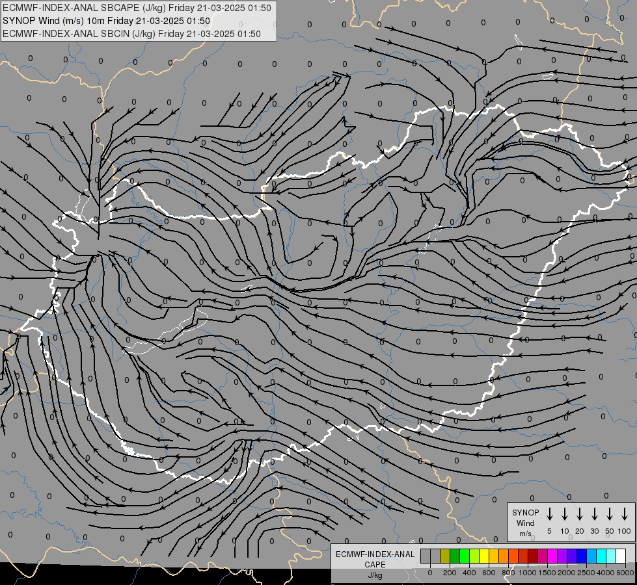Click the wind arrow above the 5 label

coord(550,514)
